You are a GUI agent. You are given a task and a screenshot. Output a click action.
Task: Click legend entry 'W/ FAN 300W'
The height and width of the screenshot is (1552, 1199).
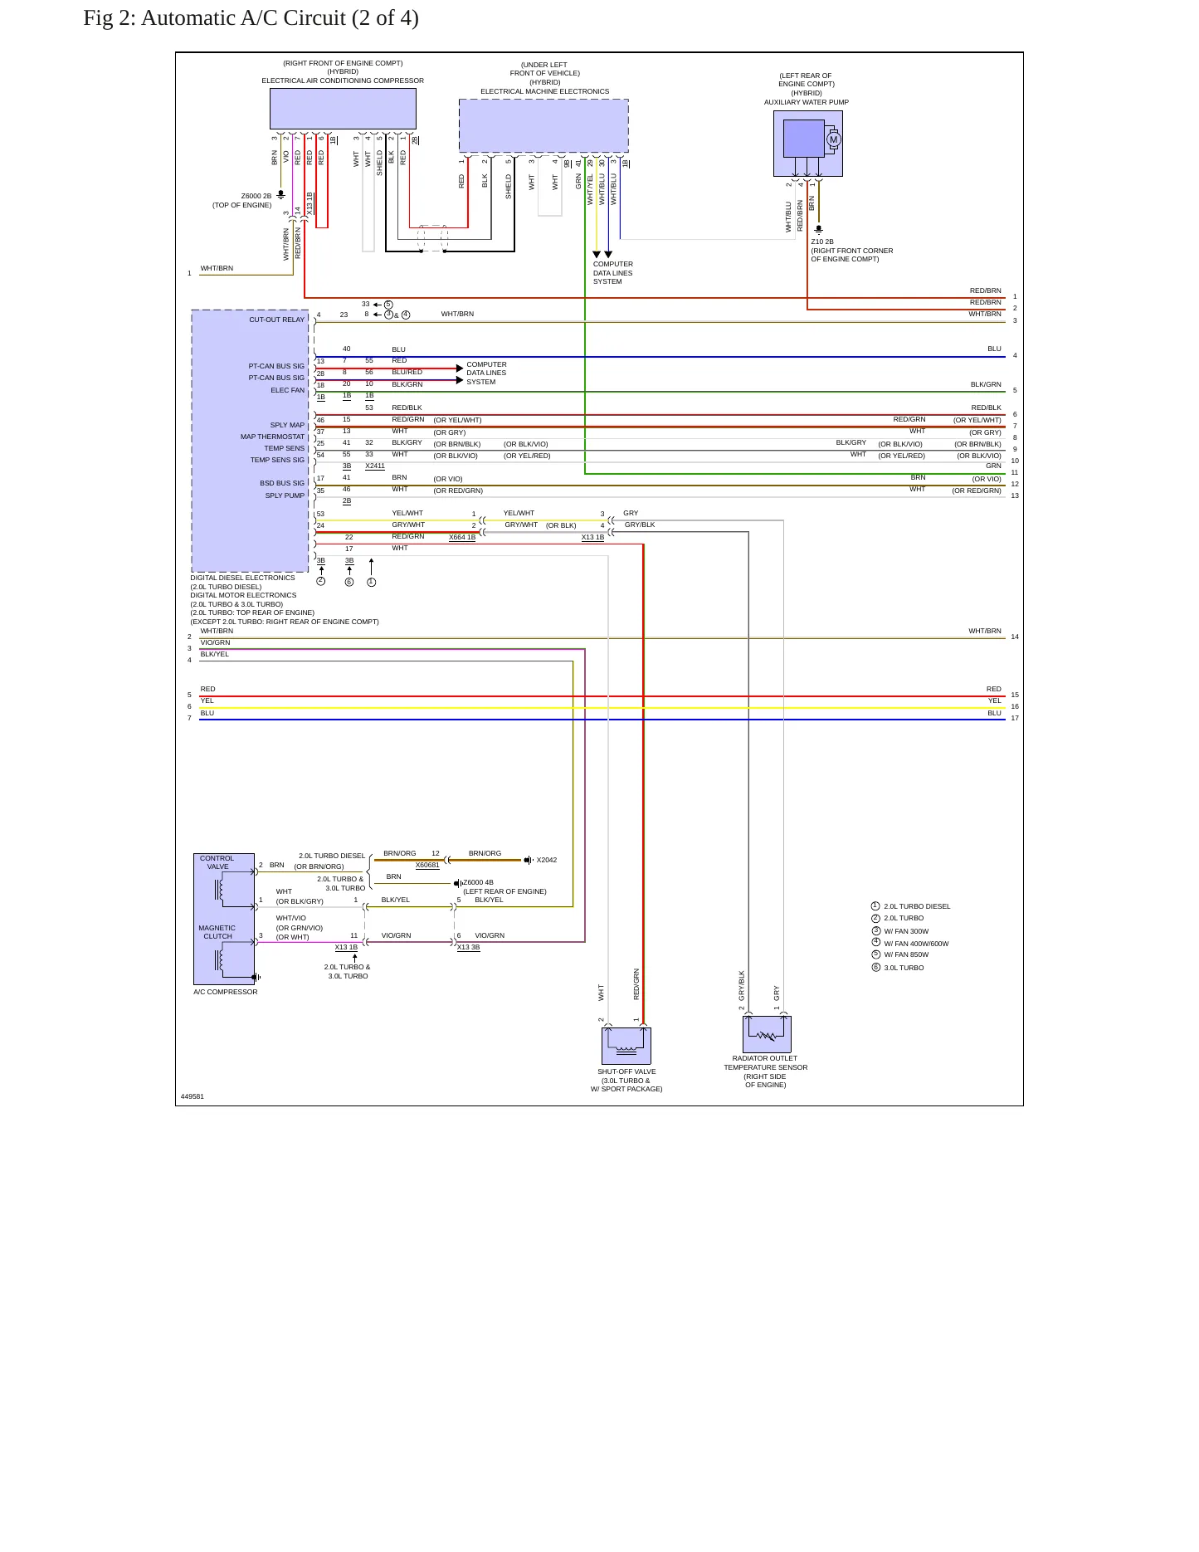(x=906, y=931)
